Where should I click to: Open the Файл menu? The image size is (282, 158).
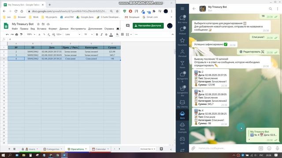click(15, 29)
